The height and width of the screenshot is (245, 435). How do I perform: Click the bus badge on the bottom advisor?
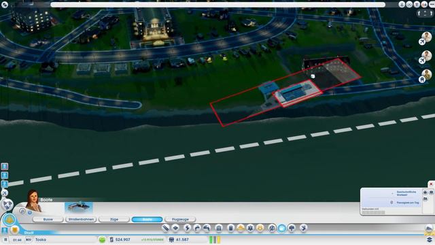(x=422, y=80)
